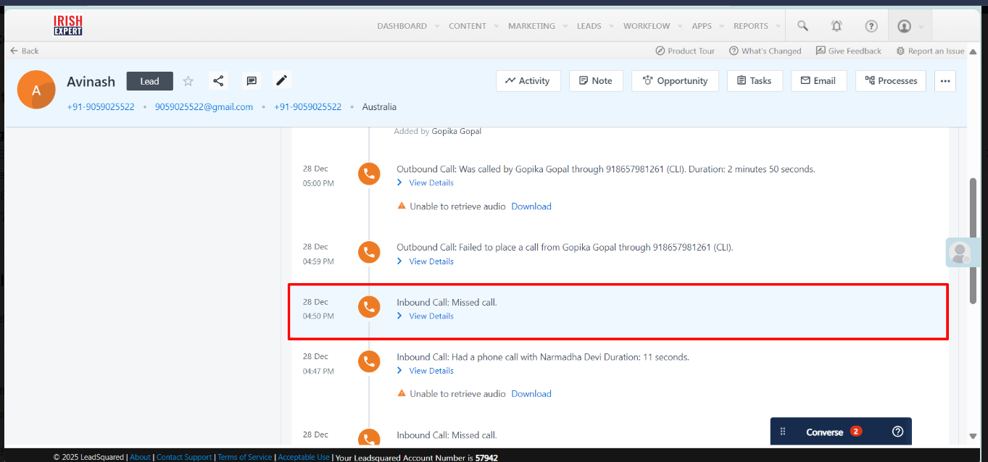Open notifications bell icon
The image size is (988, 462).
pyautogui.click(x=837, y=26)
